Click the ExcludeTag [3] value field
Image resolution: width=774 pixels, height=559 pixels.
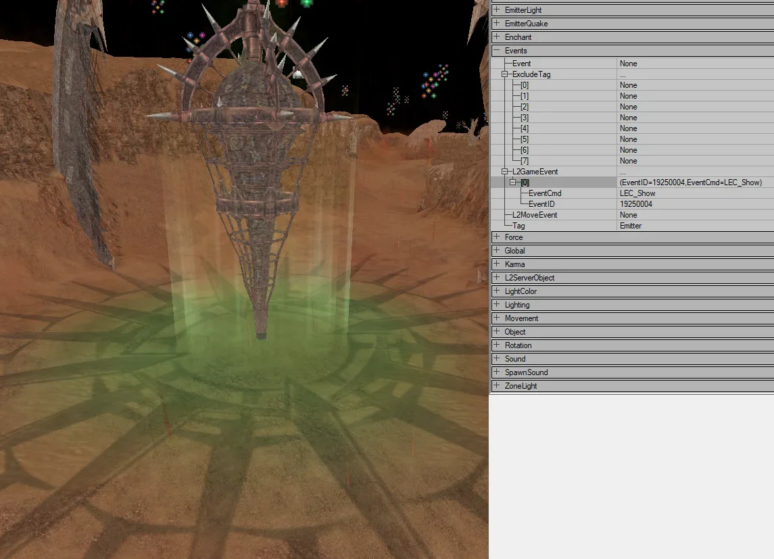point(696,118)
